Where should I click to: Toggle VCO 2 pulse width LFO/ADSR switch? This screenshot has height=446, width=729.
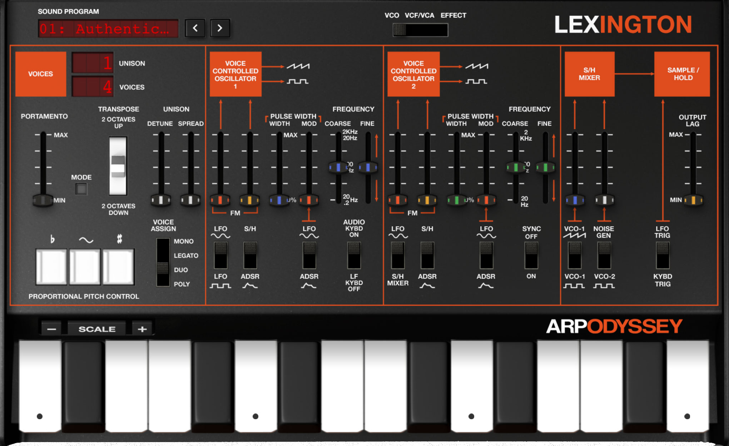[x=486, y=255]
